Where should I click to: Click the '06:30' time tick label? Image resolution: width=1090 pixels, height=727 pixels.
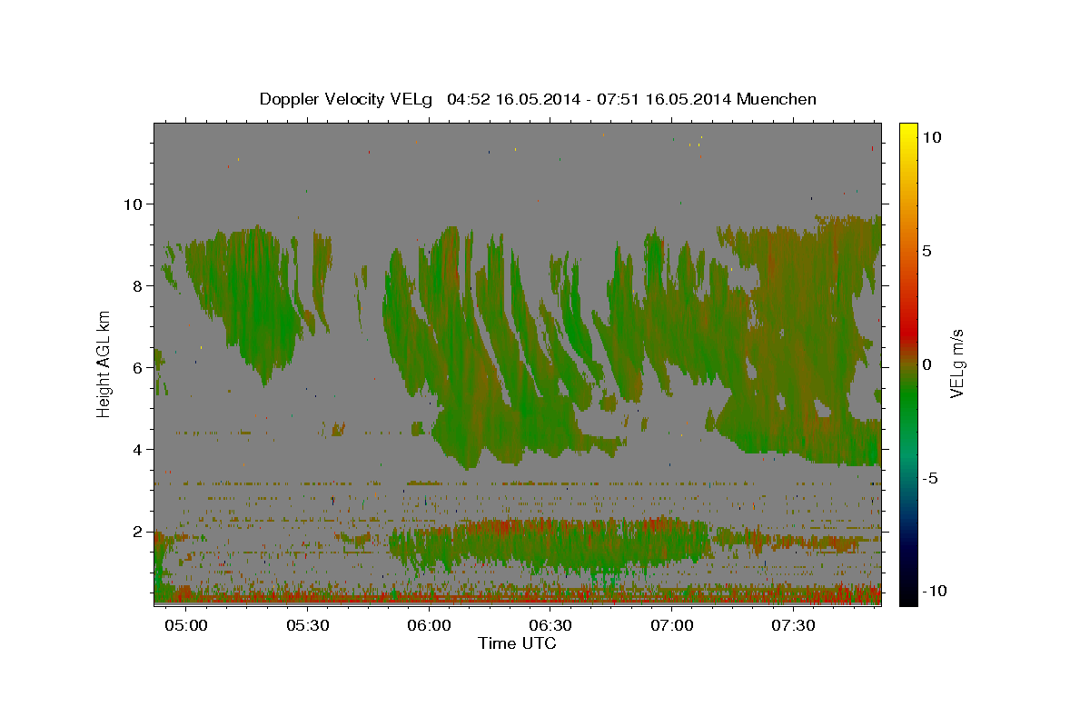(x=550, y=626)
